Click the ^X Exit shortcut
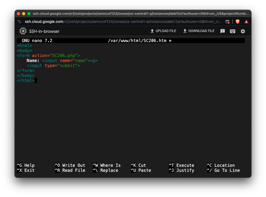Image resolution: width=266 pixels, height=197 pixels. (25, 170)
